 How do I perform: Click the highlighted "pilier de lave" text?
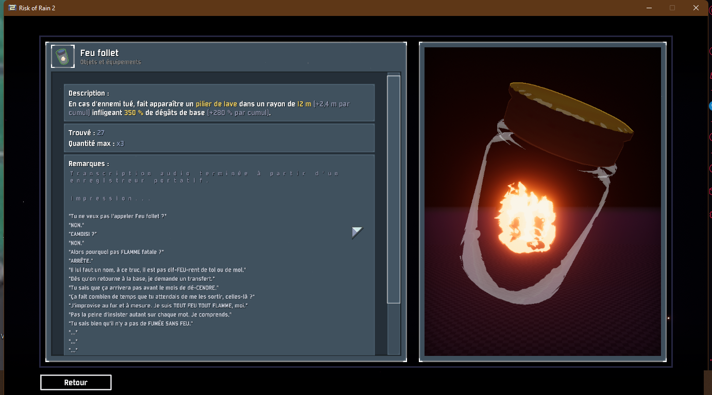click(x=216, y=104)
